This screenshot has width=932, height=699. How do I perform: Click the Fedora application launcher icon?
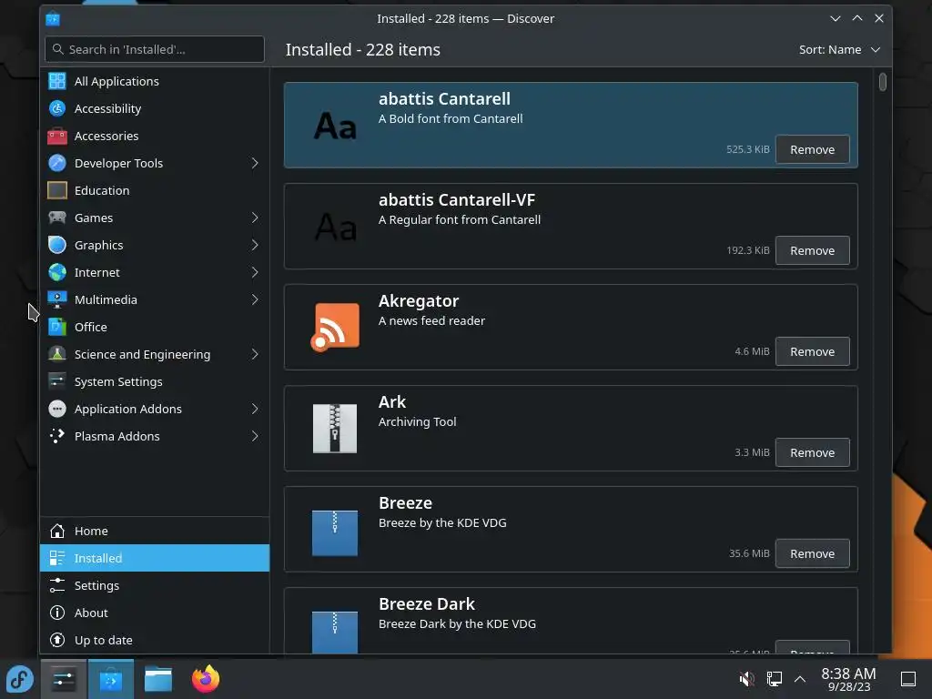tap(20, 679)
